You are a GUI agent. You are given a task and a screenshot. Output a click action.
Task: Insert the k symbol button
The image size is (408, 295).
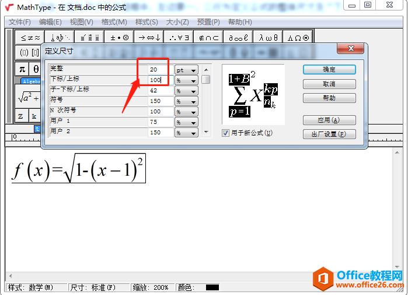click(x=34, y=116)
